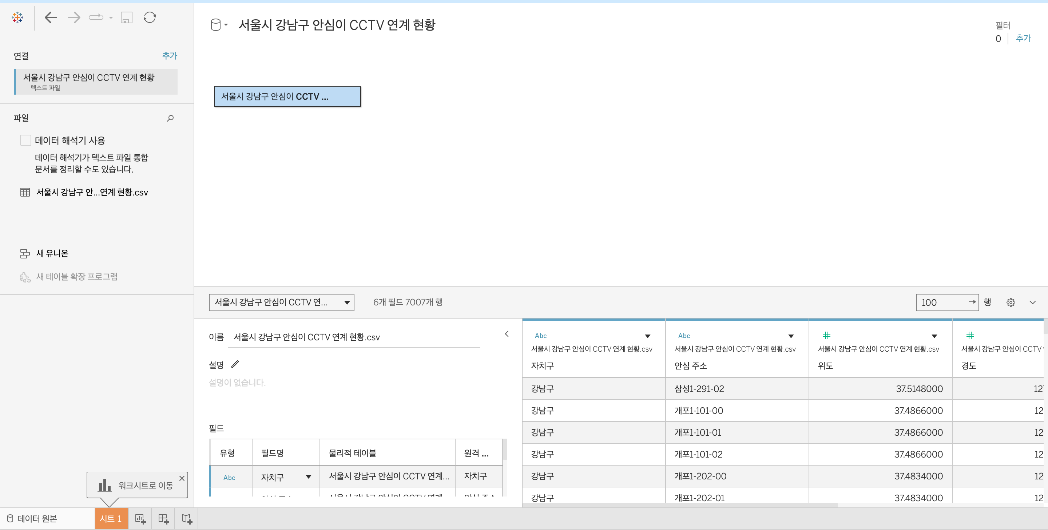Click the search icon in Files section
The image size is (1048, 530).
coord(170,118)
